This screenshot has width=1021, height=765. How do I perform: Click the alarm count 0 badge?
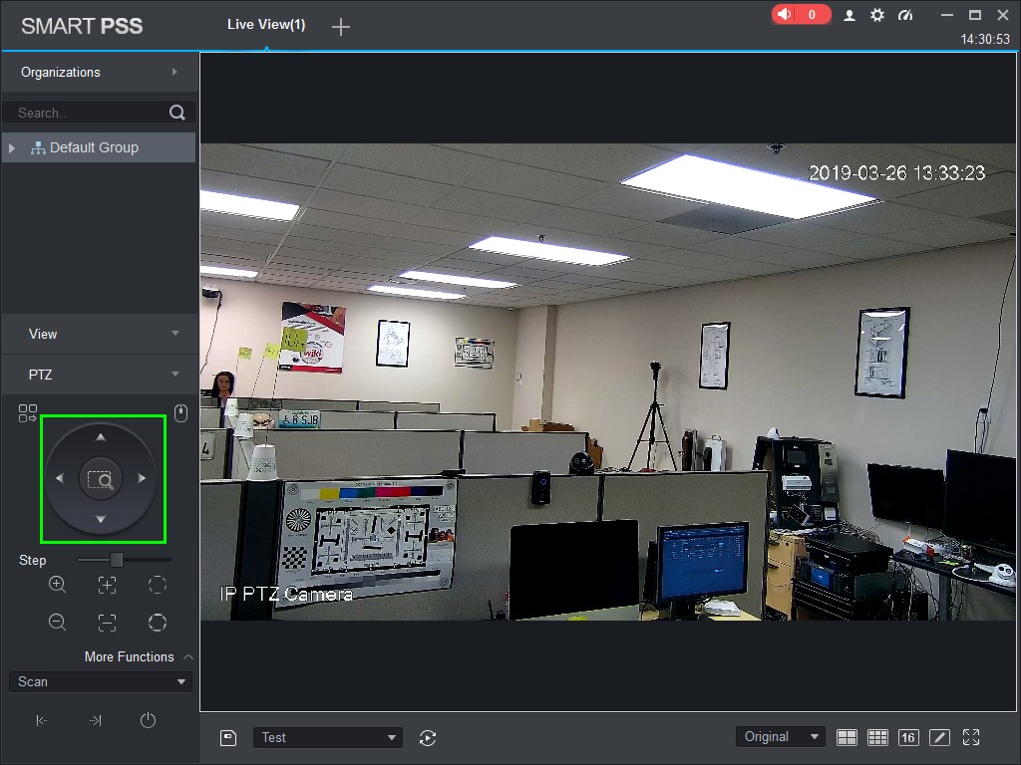[812, 14]
